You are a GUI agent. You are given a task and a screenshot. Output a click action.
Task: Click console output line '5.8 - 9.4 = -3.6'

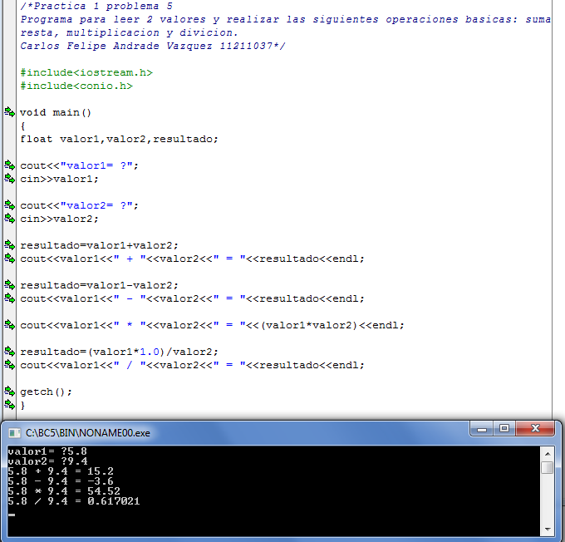click(61, 481)
